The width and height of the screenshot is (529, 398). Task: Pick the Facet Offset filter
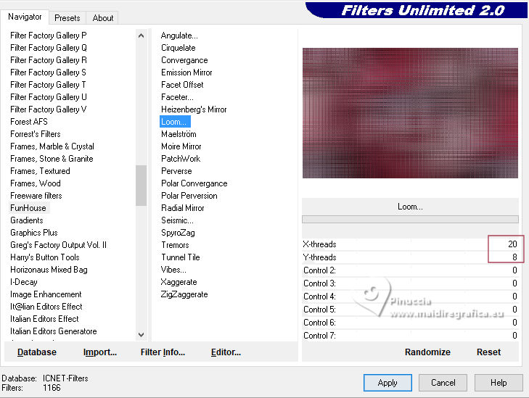[182, 85]
